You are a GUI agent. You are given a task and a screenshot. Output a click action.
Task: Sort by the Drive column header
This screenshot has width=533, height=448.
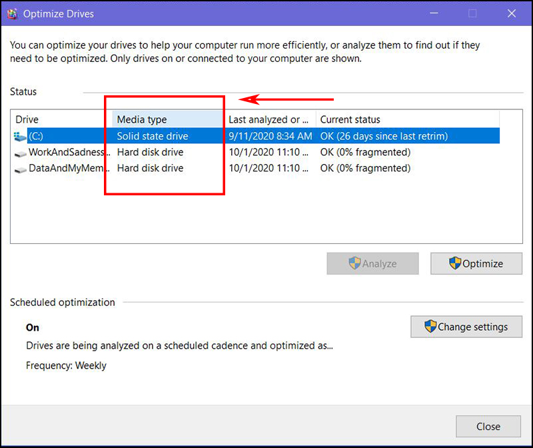[x=60, y=120]
